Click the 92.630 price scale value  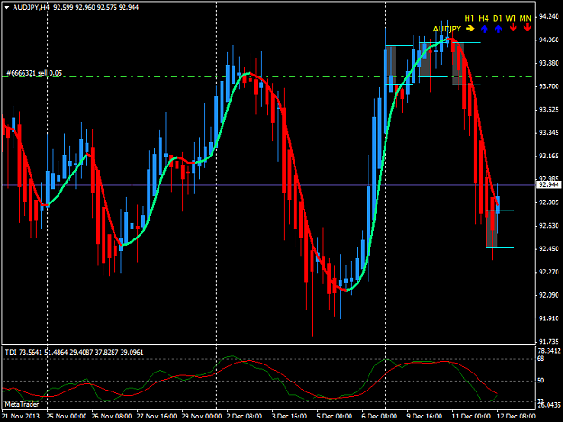(x=549, y=226)
